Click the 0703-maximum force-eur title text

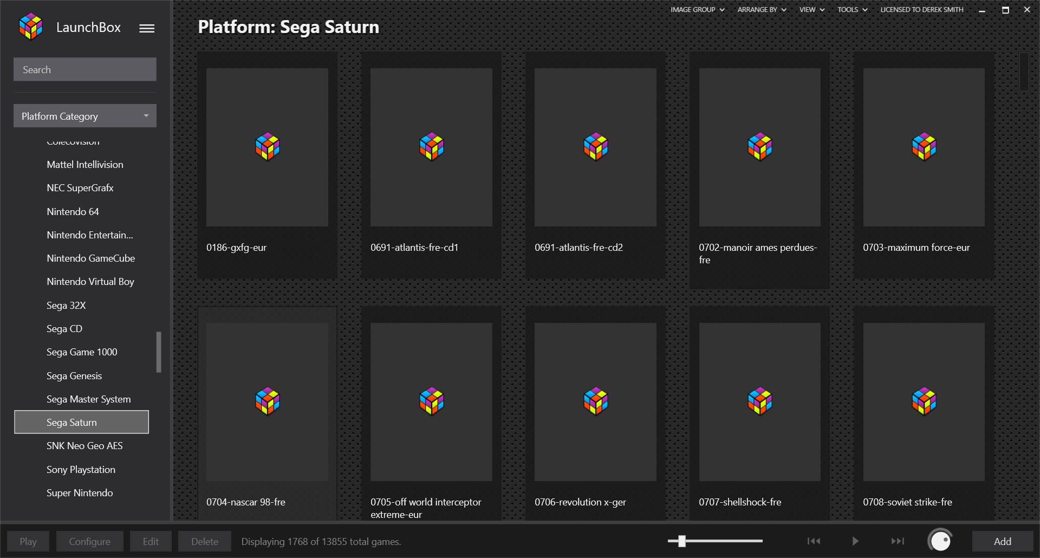click(916, 248)
